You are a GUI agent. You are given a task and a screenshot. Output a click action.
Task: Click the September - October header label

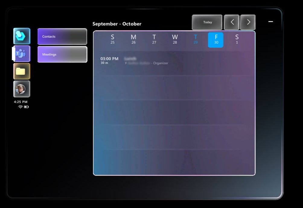point(117,24)
